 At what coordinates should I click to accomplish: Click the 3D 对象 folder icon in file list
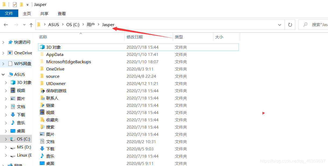[42, 47]
